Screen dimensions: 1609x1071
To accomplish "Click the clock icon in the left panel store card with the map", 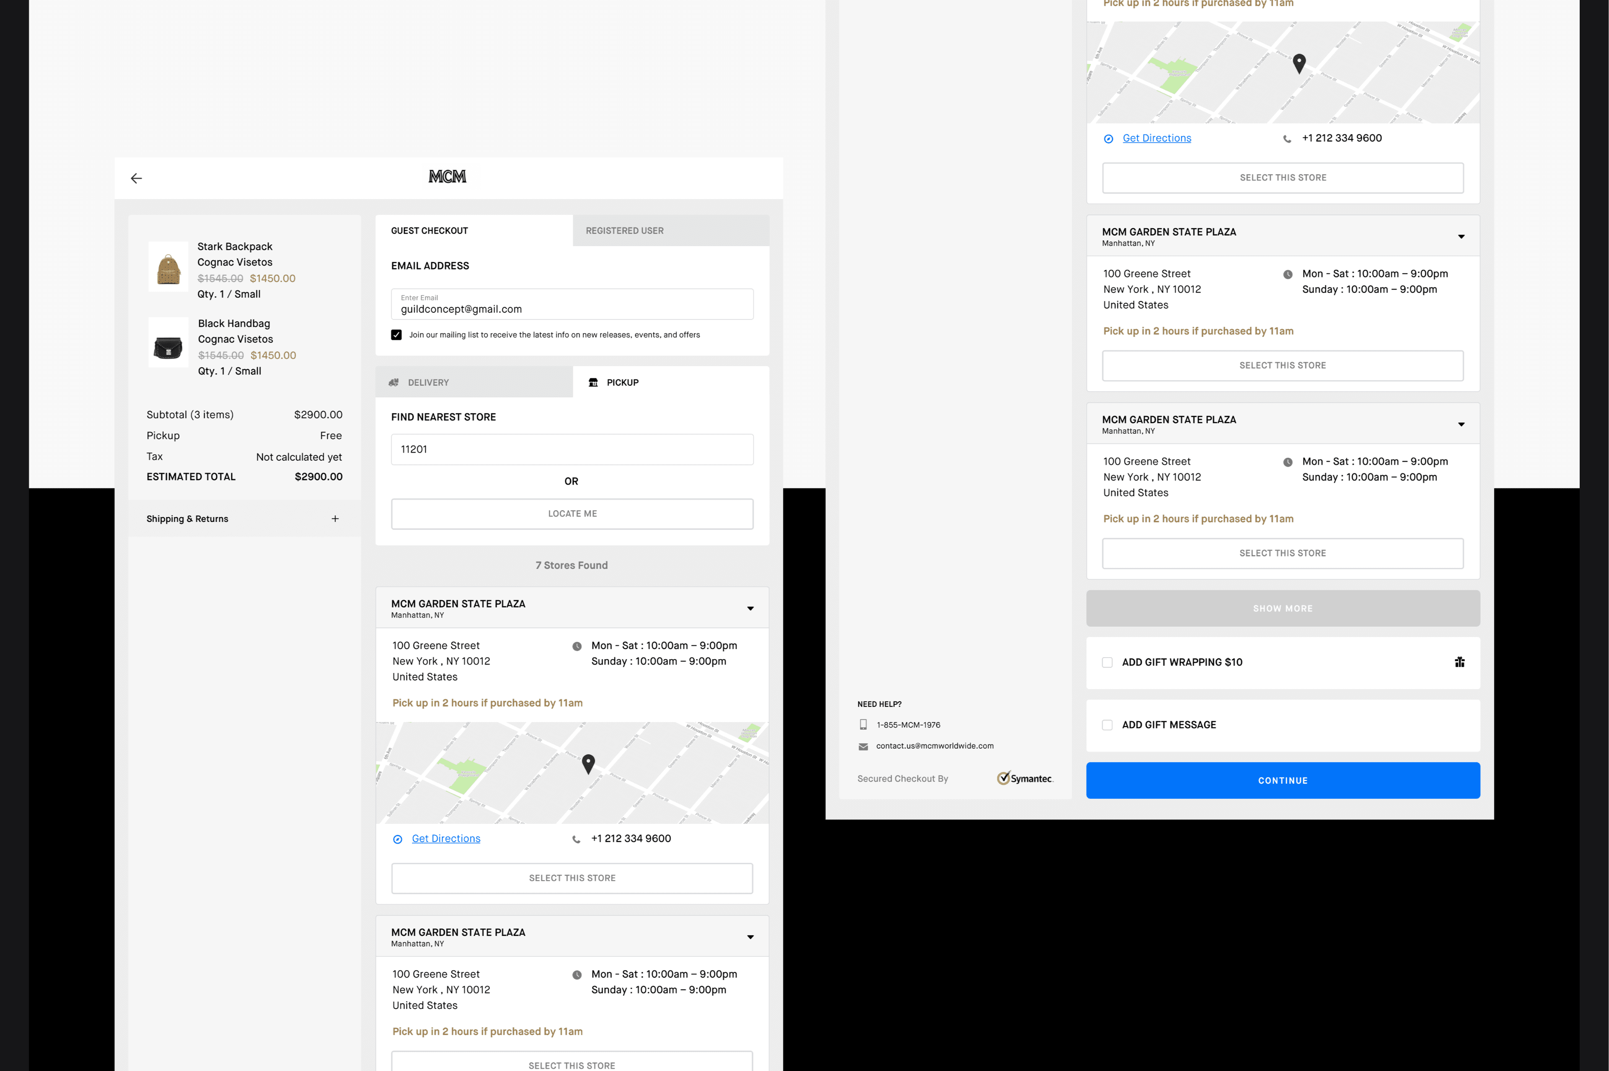I will coord(577,646).
